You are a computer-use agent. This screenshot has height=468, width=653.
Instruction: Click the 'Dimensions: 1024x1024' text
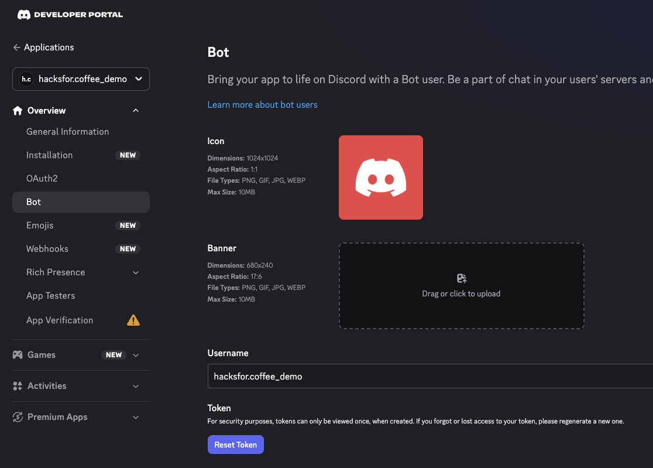coord(243,158)
